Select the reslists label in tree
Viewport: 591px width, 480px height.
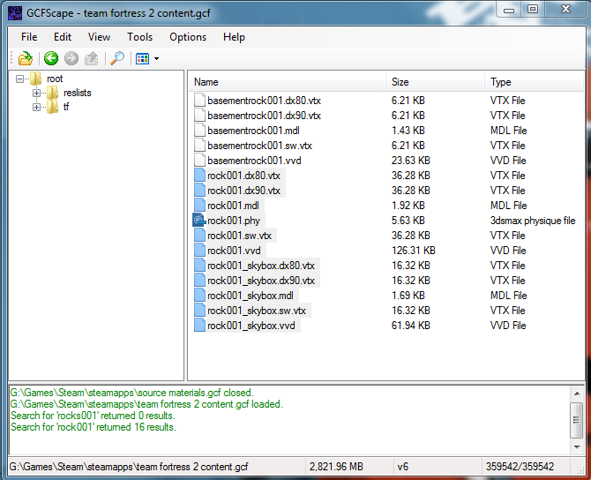coord(78,93)
